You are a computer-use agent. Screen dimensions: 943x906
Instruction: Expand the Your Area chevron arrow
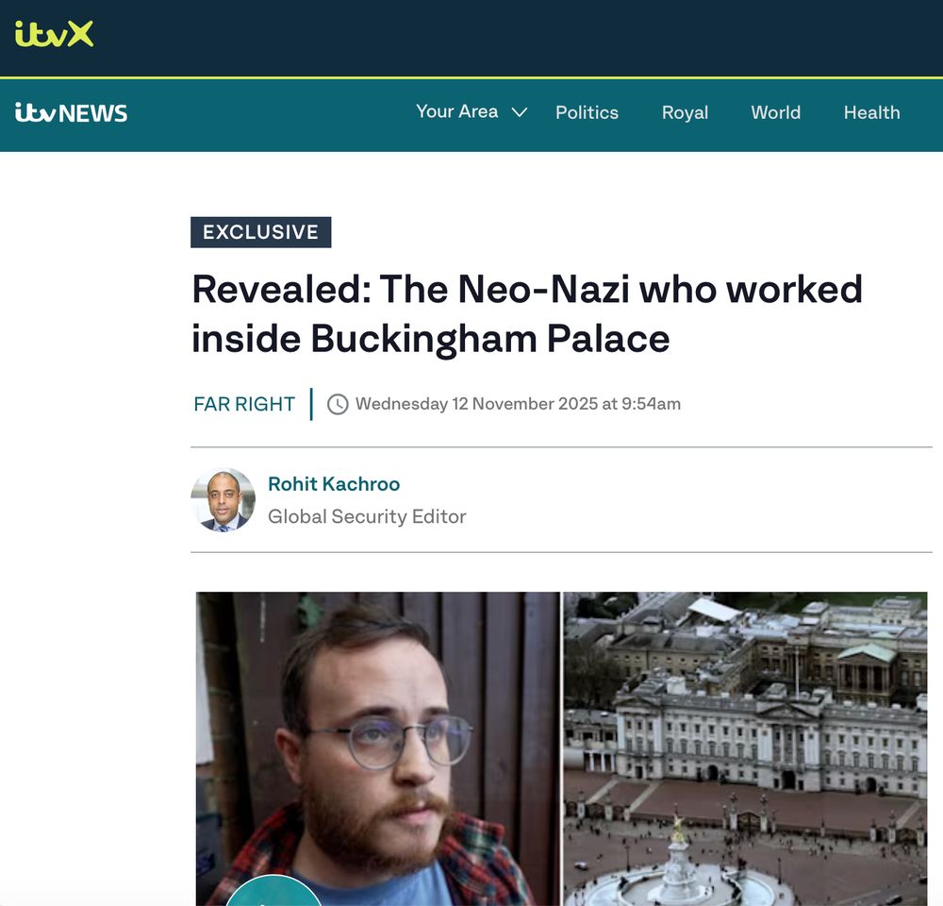[519, 112]
